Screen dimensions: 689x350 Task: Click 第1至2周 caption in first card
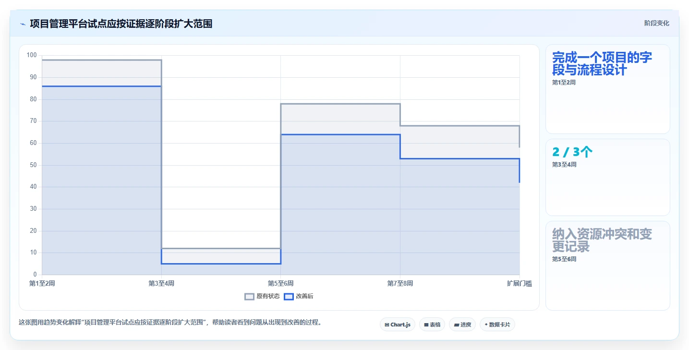click(x=564, y=82)
